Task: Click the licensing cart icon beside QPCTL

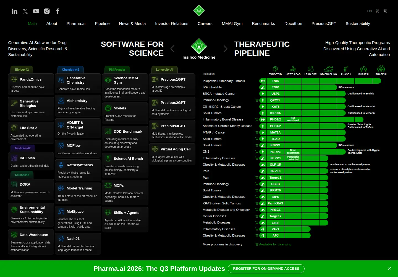Action: (x=257, y=100)
